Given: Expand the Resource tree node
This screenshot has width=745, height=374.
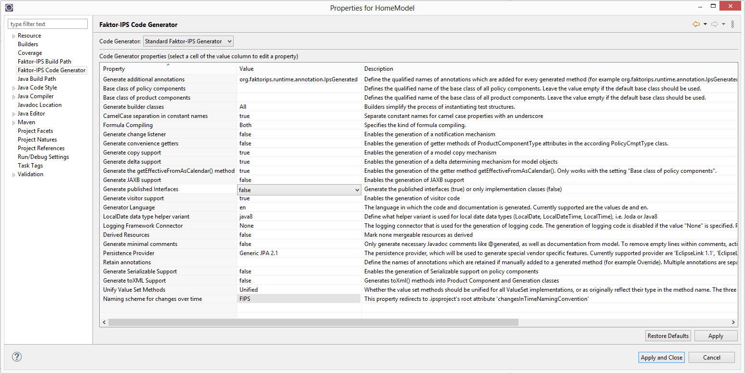Looking at the screenshot, I should 13,36.
